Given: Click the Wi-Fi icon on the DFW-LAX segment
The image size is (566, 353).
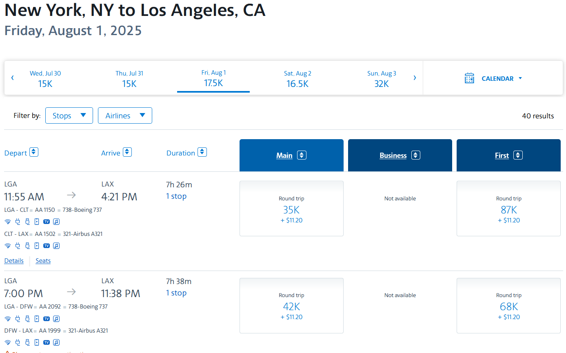Looking at the screenshot, I should click(x=7, y=342).
